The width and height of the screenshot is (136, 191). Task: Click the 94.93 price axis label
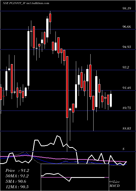(127, 47)
